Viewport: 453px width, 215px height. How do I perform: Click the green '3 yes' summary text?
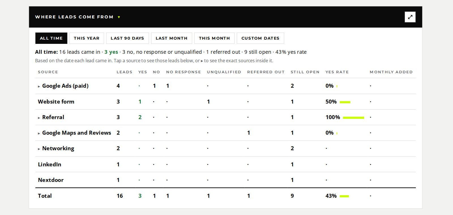[111, 52]
